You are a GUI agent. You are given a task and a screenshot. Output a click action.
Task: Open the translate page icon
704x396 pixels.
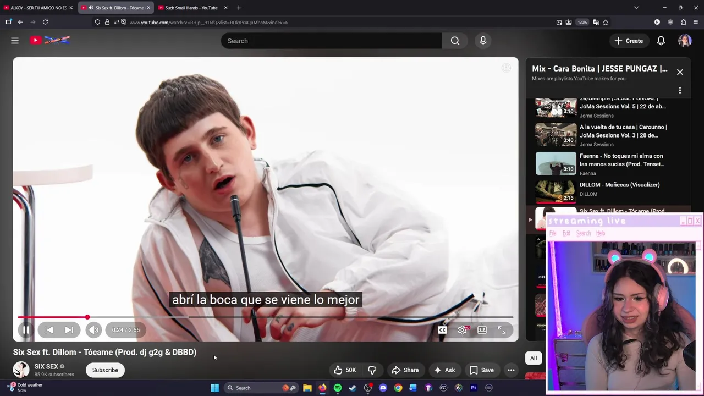point(596,22)
